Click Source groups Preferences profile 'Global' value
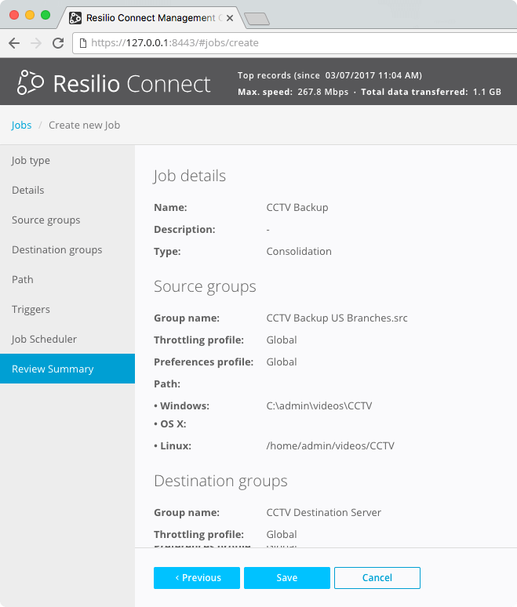The width and height of the screenshot is (517, 607). point(282,362)
